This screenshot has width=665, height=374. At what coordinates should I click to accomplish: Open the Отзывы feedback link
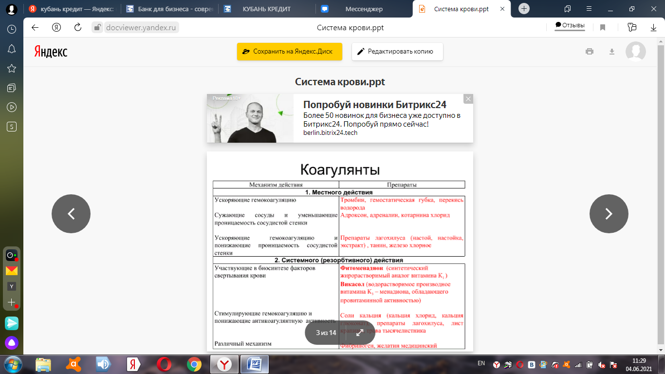click(x=570, y=25)
